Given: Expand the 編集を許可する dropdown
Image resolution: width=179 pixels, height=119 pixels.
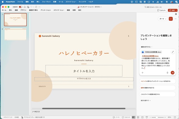Looking at the screenshot, I should (x=147, y=47).
